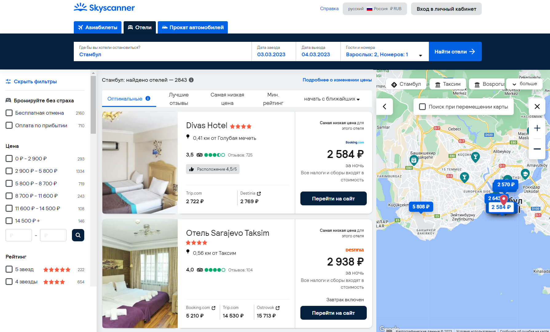This screenshot has height=332, width=550.
Task: Change the check-out date 04.03.2023
Action: pos(318,51)
